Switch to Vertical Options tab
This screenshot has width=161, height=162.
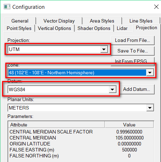point(54,28)
